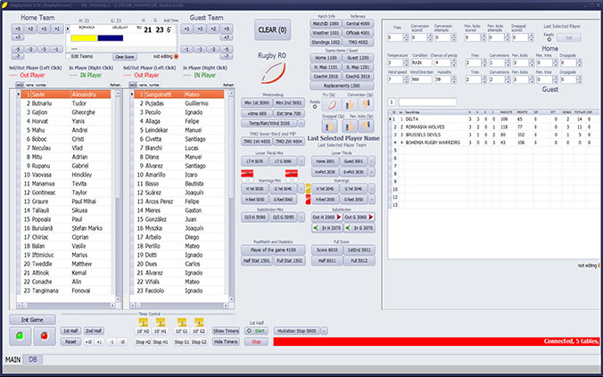
Task: Click guest list 'number' sort tab
Action: pos(153,85)
